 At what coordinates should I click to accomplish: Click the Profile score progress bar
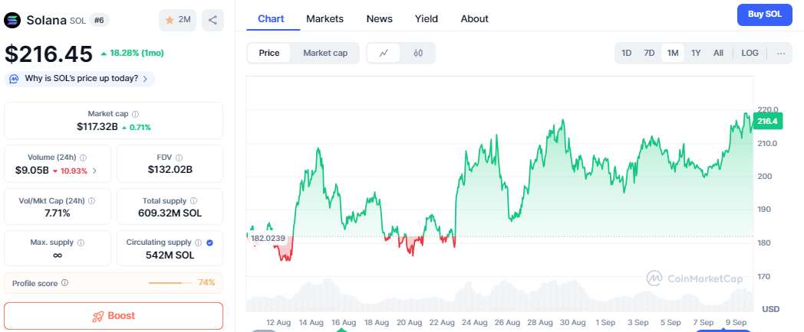(170, 283)
